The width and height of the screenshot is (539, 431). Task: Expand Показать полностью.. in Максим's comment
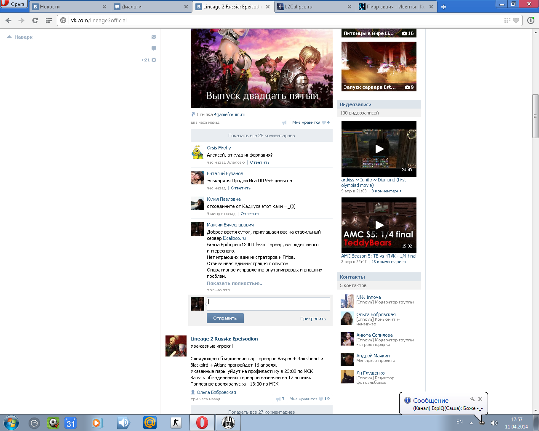coord(234,283)
